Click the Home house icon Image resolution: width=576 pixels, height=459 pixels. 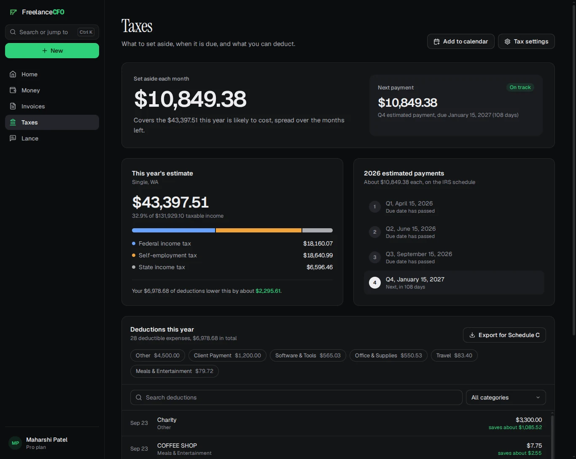click(x=13, y=74)
